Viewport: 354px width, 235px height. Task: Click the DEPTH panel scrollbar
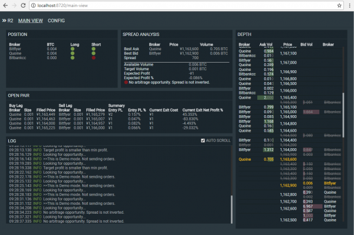click(343, 115)
